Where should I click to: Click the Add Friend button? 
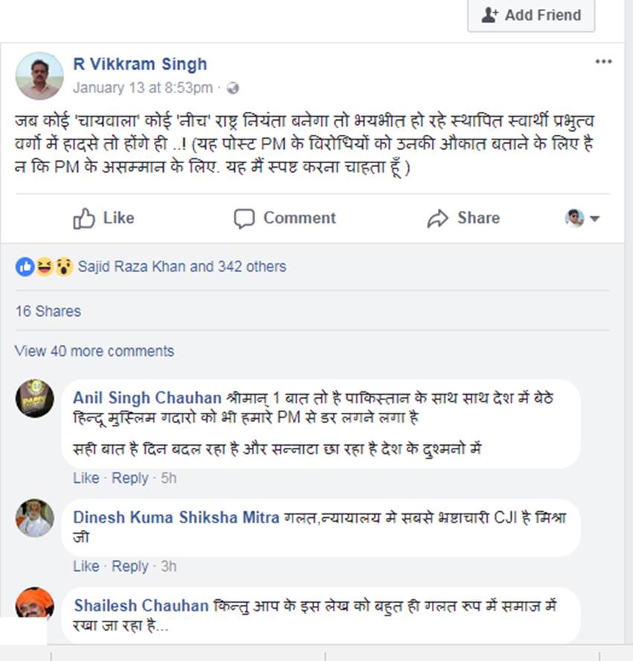pos(531,15)
